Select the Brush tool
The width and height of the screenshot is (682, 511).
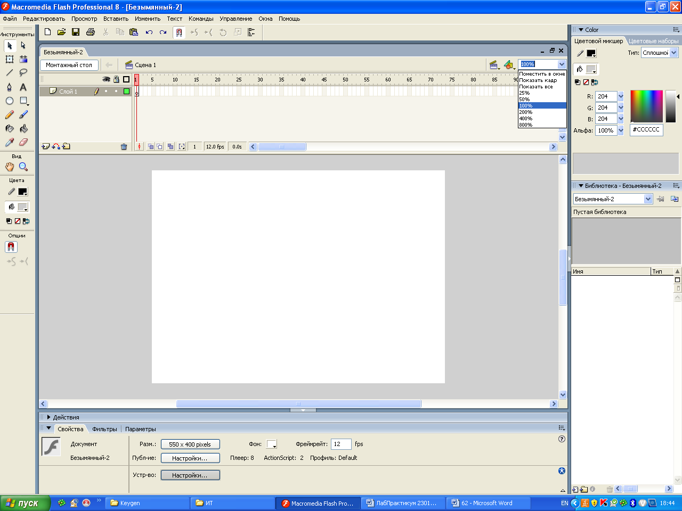pyautogui.click(x=23, y=114)
